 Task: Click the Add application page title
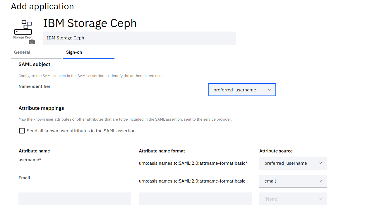tap(42, 6)
